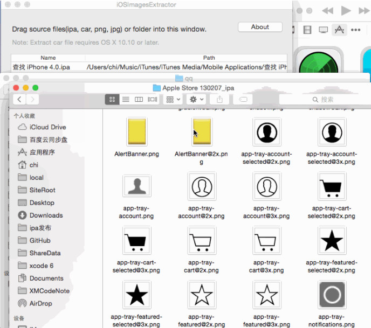Screen dimensions: 371x328
Task: Click the iTunes rewind button
Action: tap(328, 11)
